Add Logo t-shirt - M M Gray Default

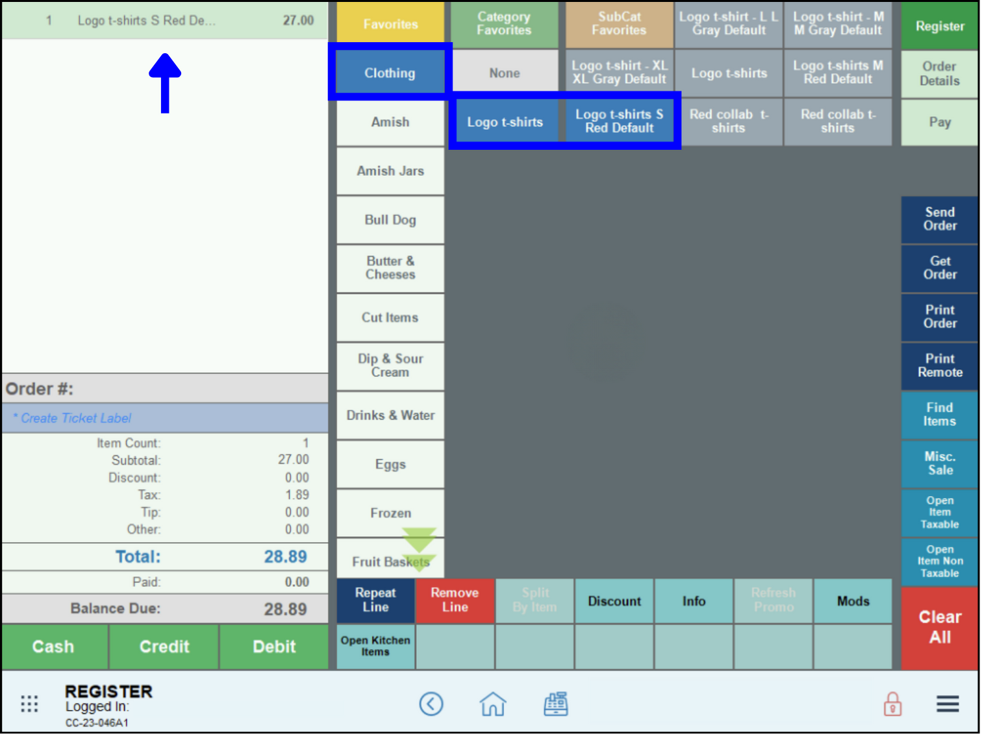tap(838, 24)
